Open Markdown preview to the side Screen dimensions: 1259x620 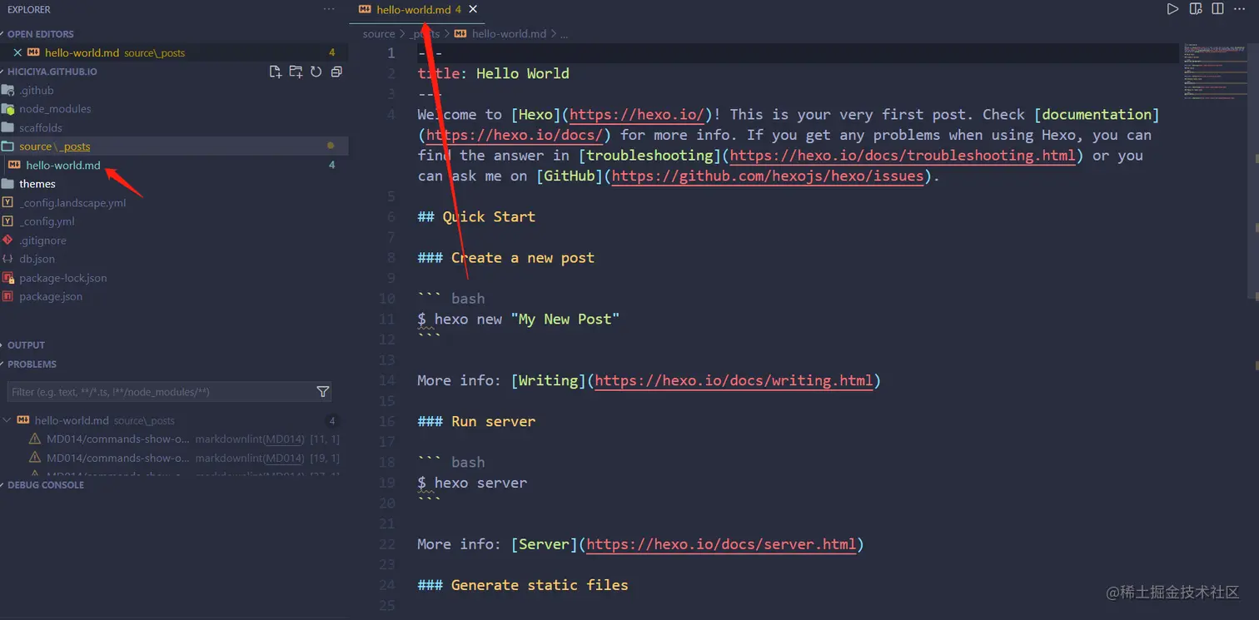coord(1196,9)
